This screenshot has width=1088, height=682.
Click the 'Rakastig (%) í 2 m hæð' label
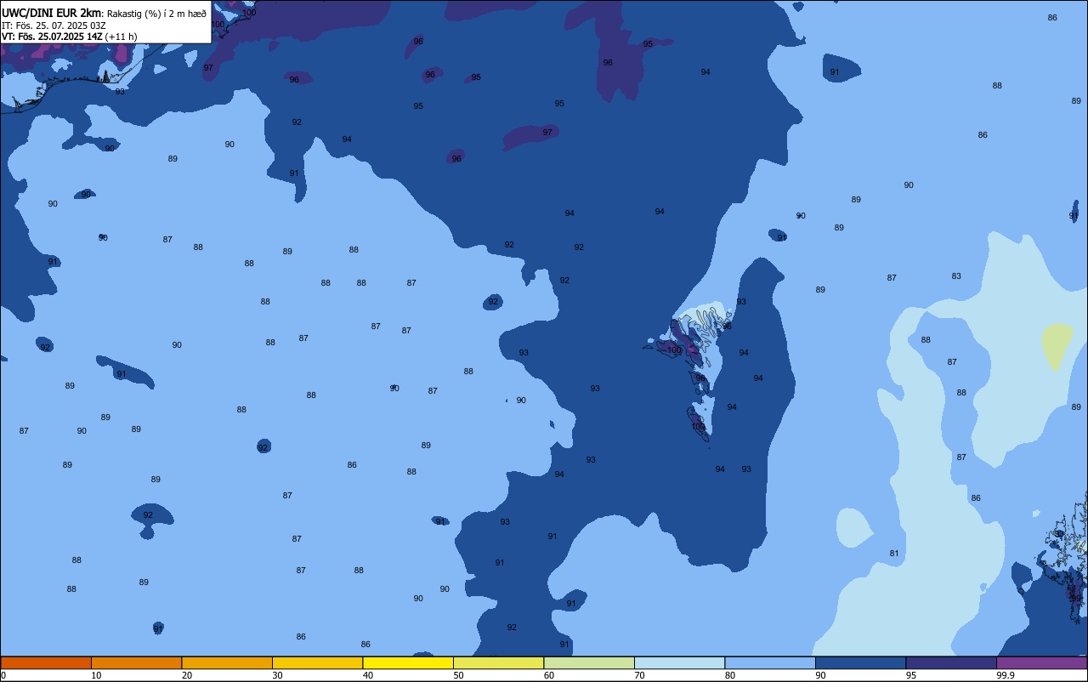(156, 14)
